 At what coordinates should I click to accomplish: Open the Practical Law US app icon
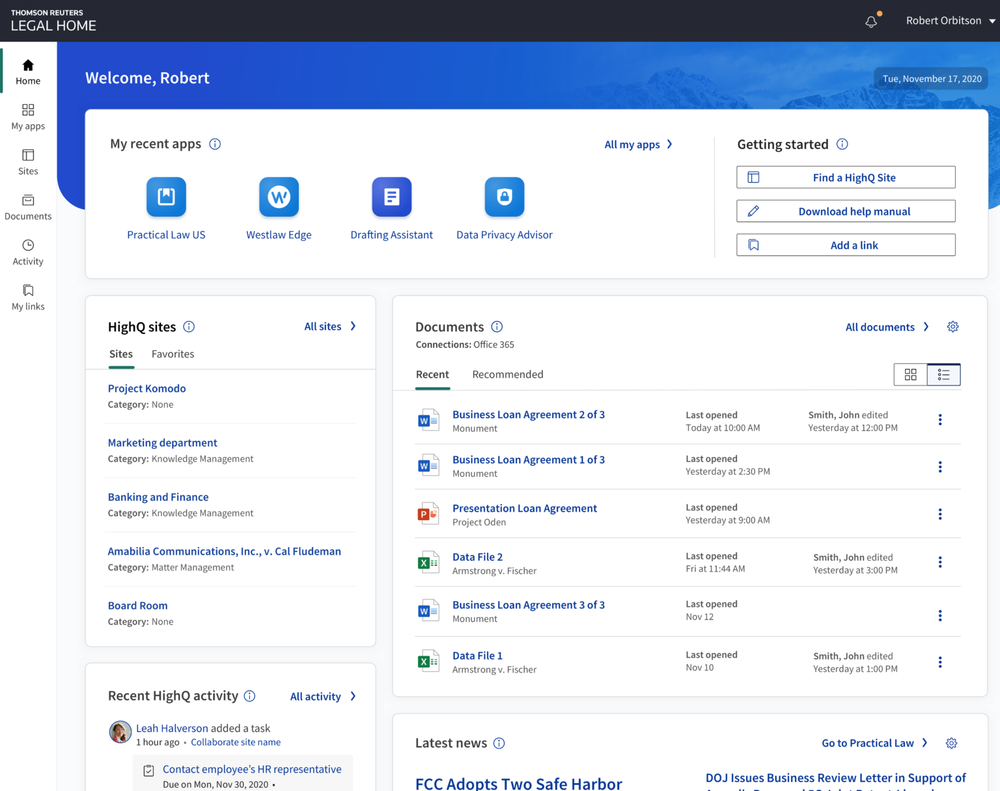click(166, 197)
